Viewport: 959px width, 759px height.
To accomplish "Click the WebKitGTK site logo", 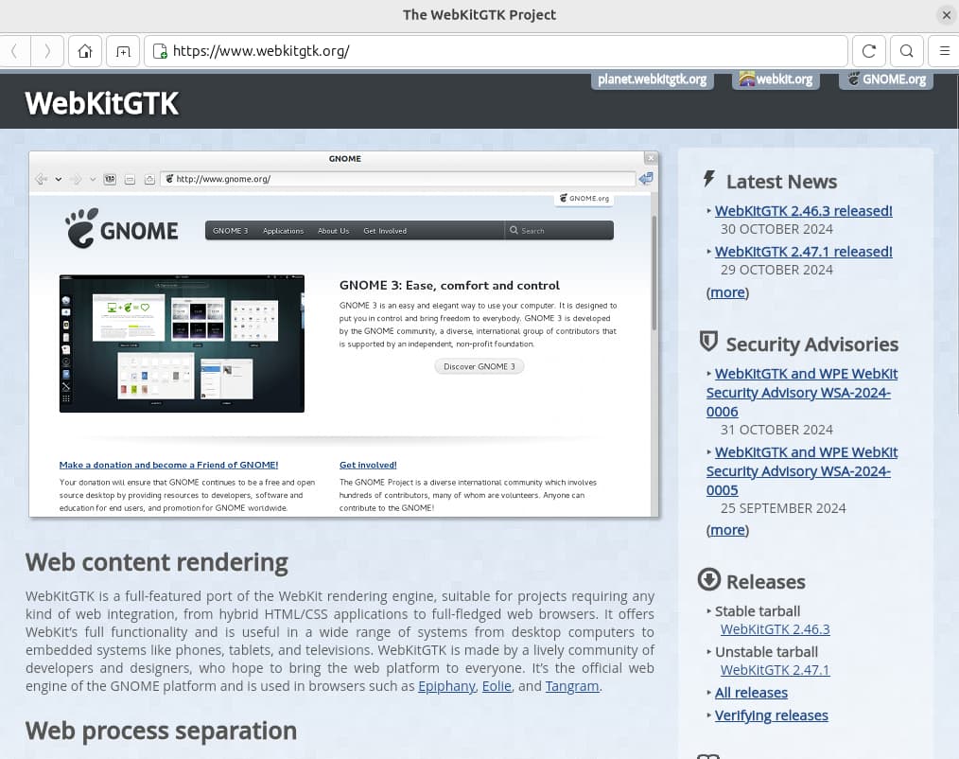I will [x=101, y=103].
